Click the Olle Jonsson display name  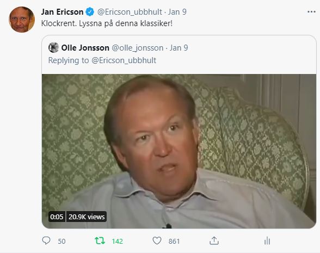tap(85, 48)
